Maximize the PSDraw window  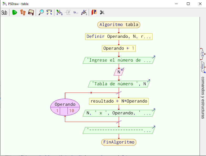tap(188, 4)
